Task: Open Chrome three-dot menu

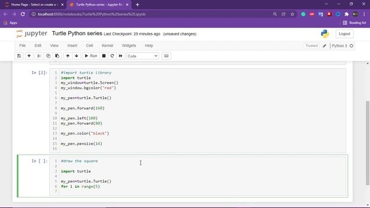Action: coord(364,14)
